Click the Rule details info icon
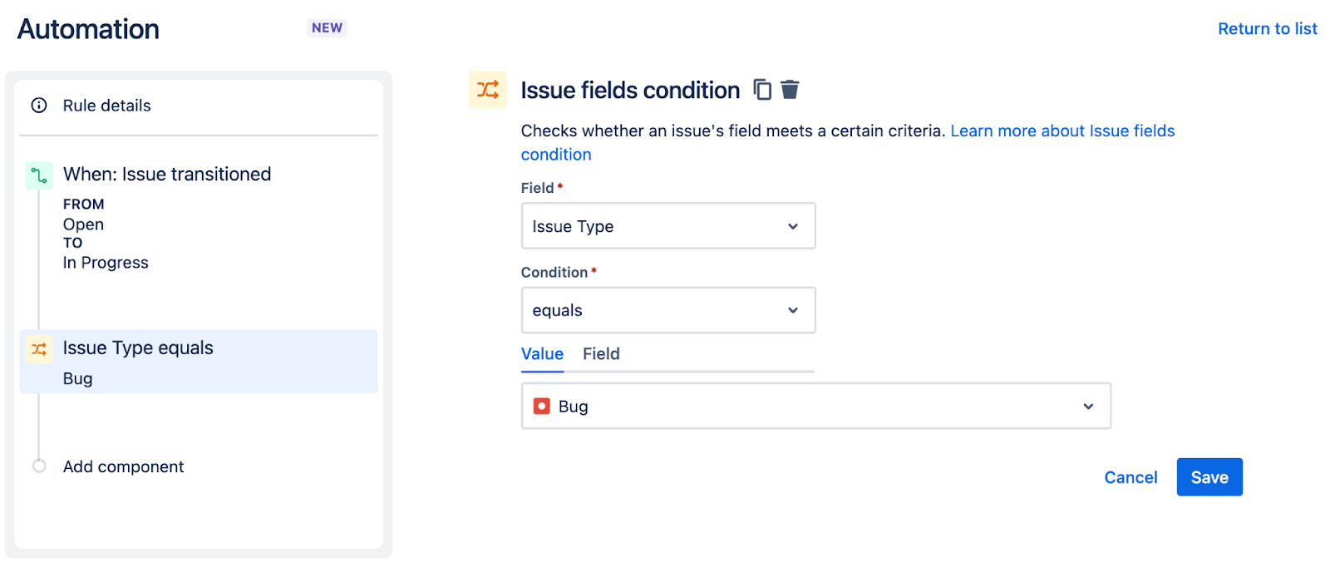The height and width of the screenshot is (577, 1330). pyautogui.click(x=38, y=106)
